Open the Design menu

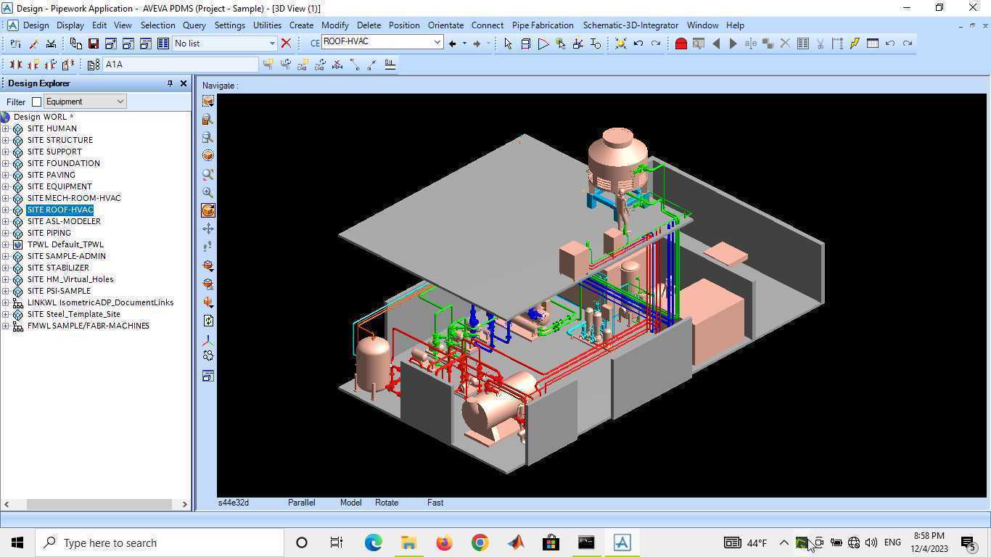click(x=36, y=25)
